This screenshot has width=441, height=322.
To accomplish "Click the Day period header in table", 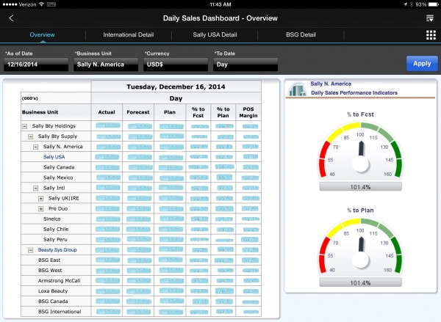I will click(176, 98).
